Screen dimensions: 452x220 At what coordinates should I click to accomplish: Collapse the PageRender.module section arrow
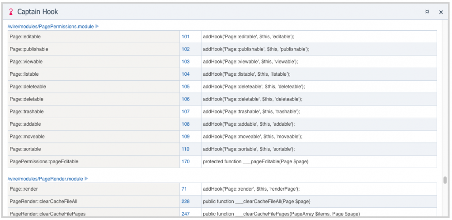click(x=86, y=179)
